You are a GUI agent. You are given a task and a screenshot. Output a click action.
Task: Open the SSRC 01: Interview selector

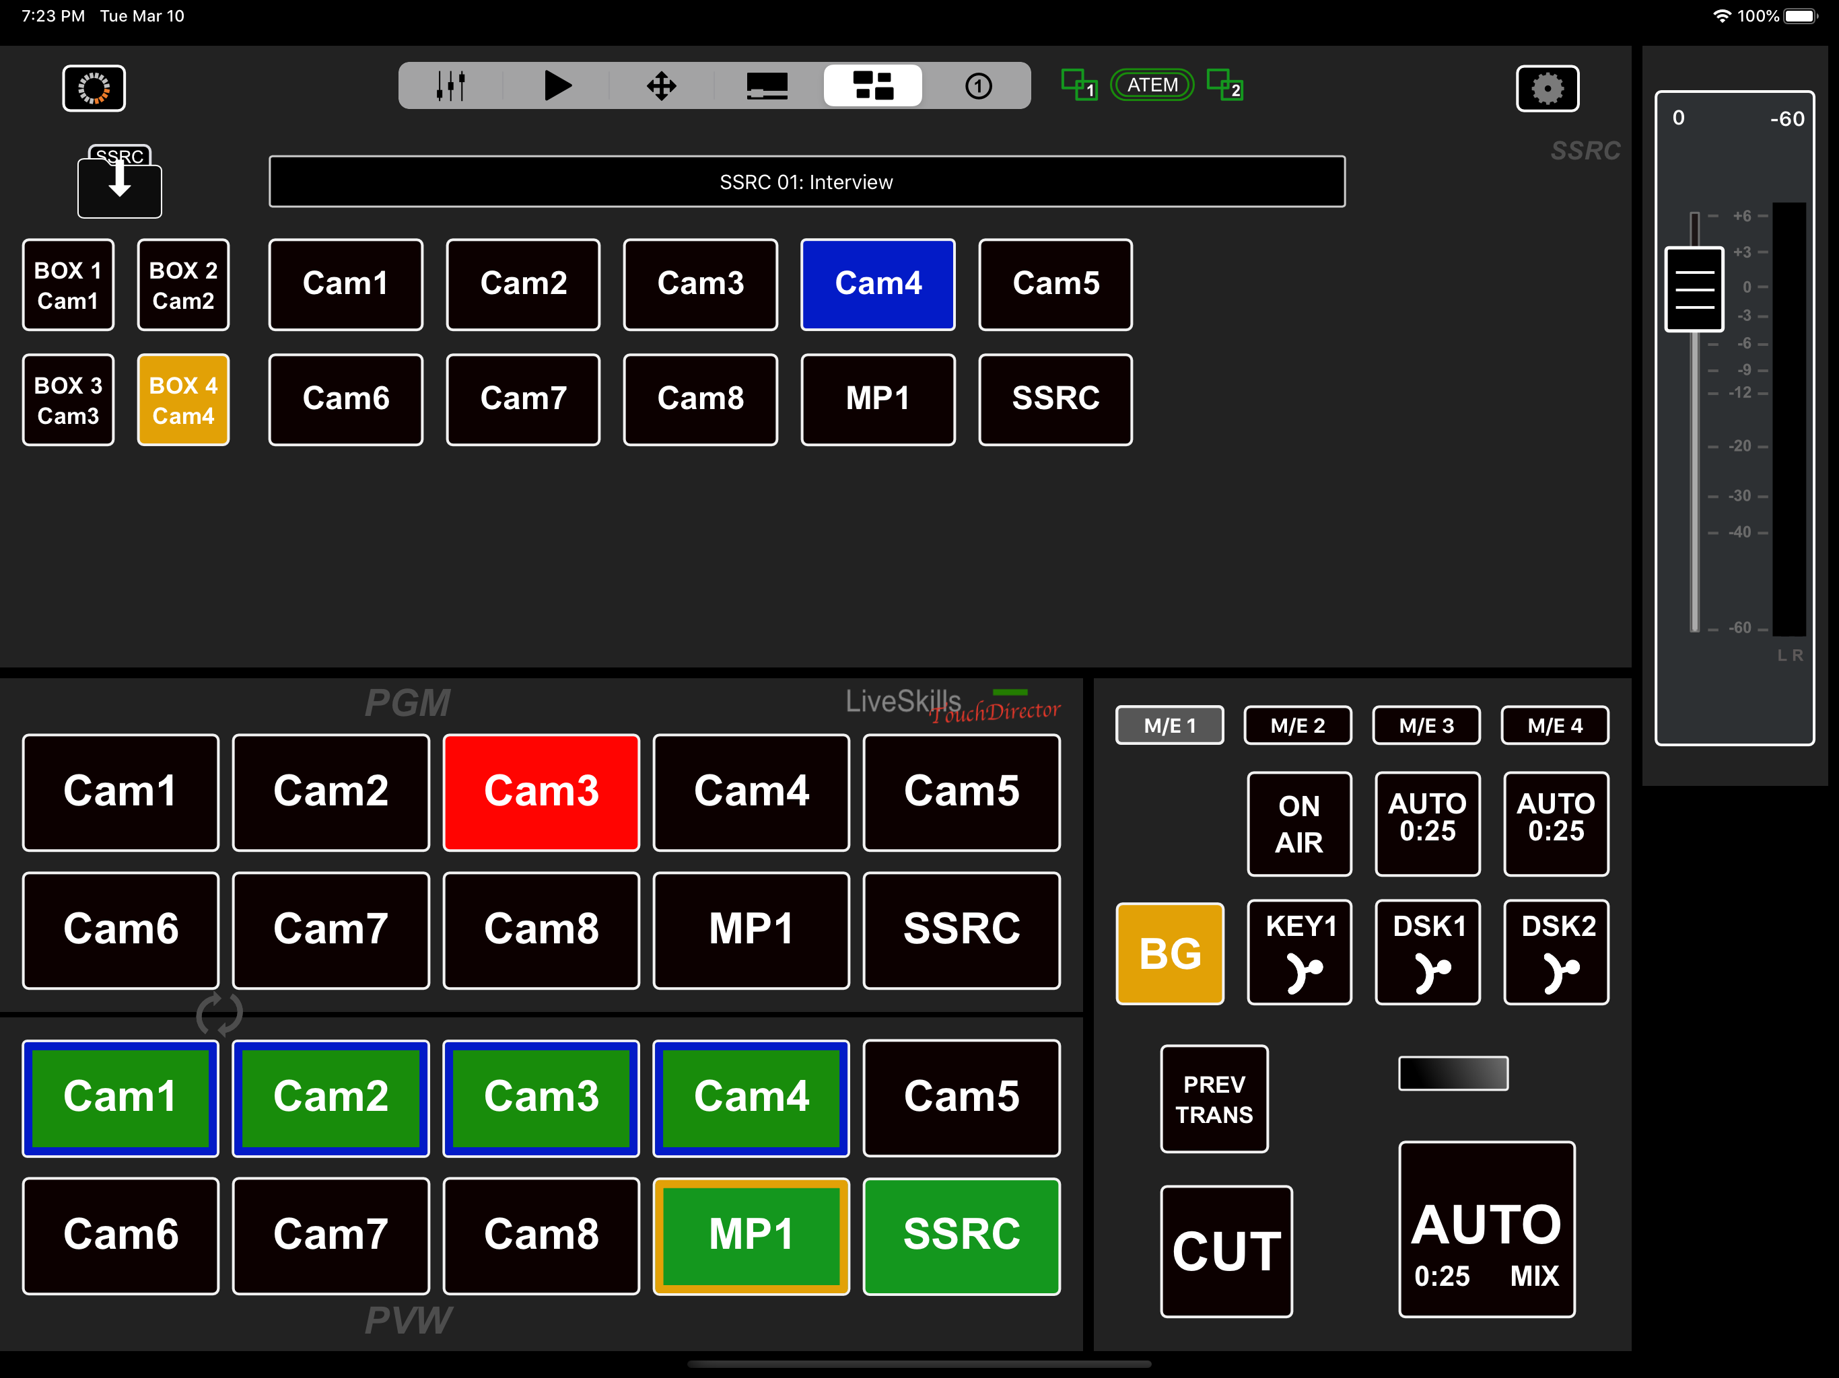[806, 182]
